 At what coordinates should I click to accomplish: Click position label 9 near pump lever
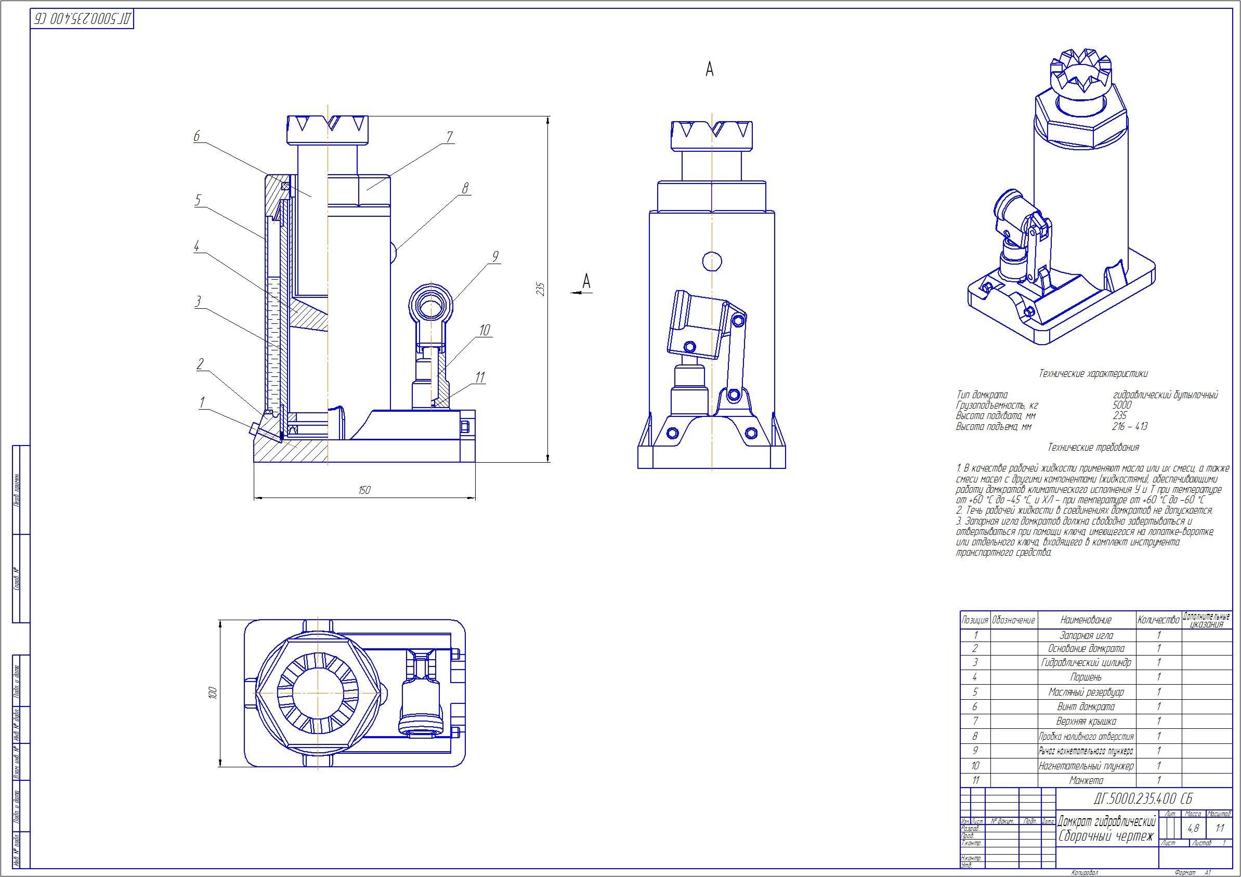494,257
